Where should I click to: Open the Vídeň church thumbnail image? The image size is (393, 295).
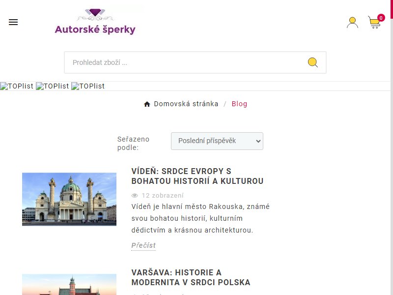coord(69,199)
